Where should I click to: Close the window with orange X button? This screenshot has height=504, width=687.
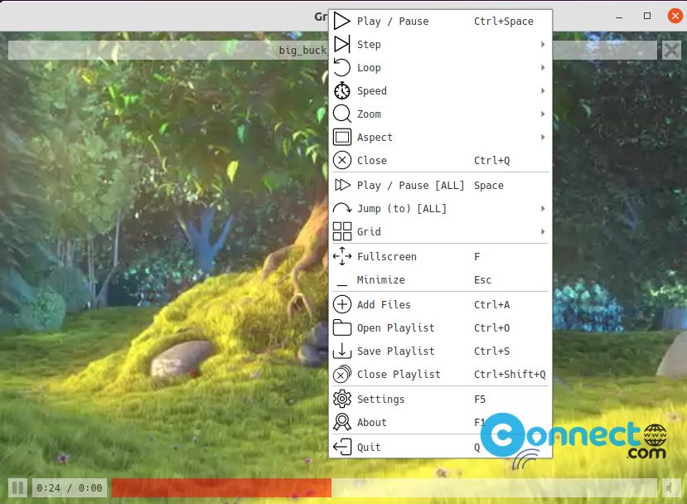[675, 16]
